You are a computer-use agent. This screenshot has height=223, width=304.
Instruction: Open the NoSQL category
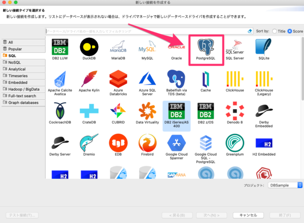23,62
